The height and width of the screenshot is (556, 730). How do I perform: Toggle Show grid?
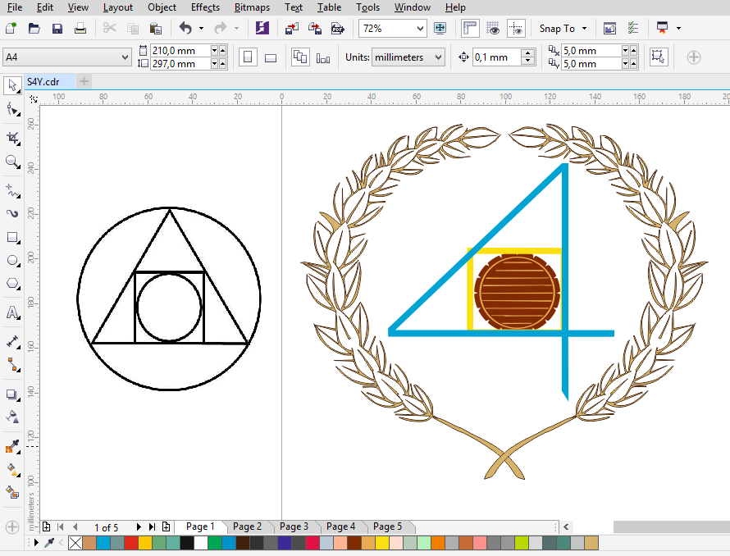(493, 29)
